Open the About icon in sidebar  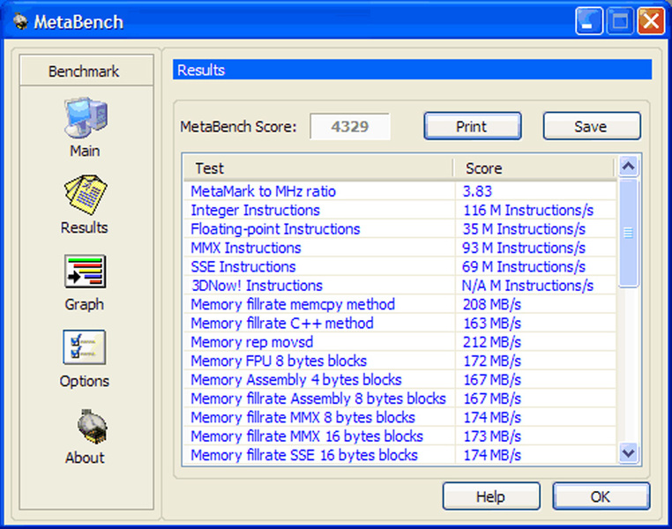pyautogui.click(x=92, y=426)
